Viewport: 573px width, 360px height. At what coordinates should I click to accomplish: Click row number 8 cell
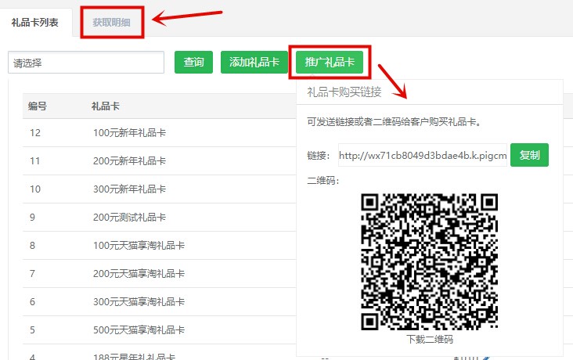tap(33, 245)
